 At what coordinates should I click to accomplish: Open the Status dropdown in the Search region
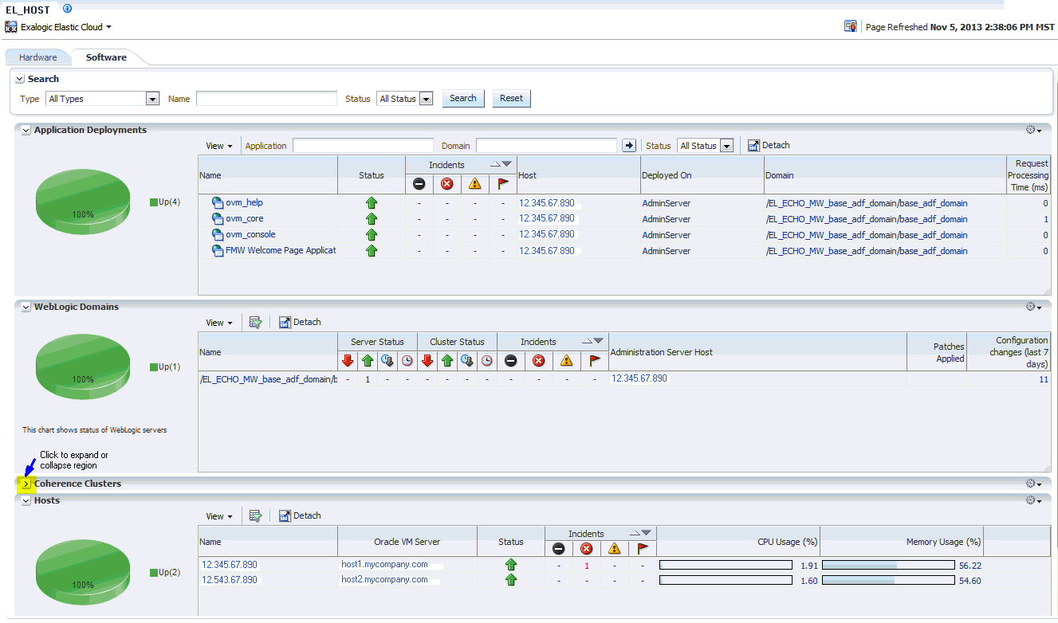[426, 99]
